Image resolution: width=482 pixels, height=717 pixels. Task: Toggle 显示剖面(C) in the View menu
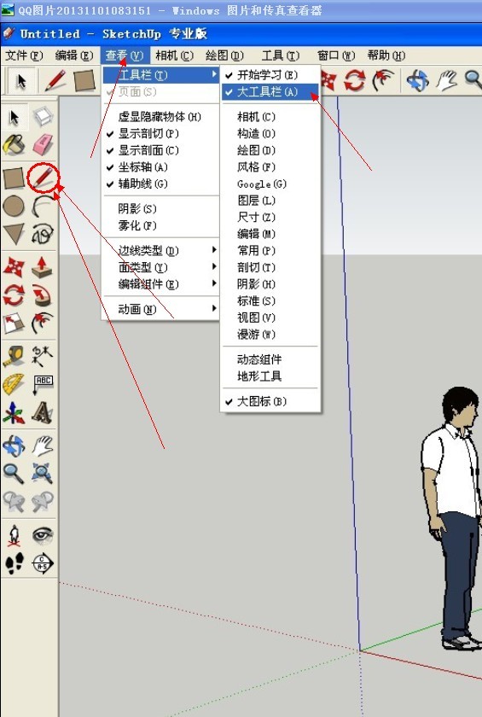click(161, 150)
